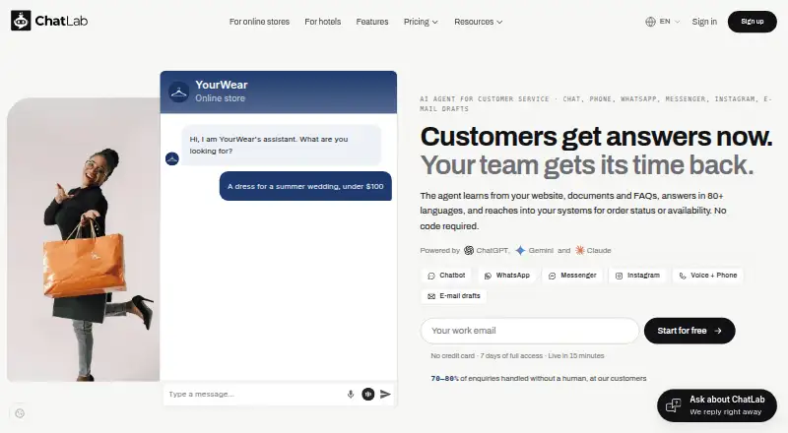The image size is (788, 433).
Task: Select the E-mail drafts channel chip
Action: click(453, 296)
